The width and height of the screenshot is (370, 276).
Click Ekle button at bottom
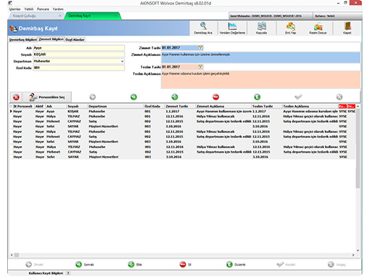(x=135, y=264)
